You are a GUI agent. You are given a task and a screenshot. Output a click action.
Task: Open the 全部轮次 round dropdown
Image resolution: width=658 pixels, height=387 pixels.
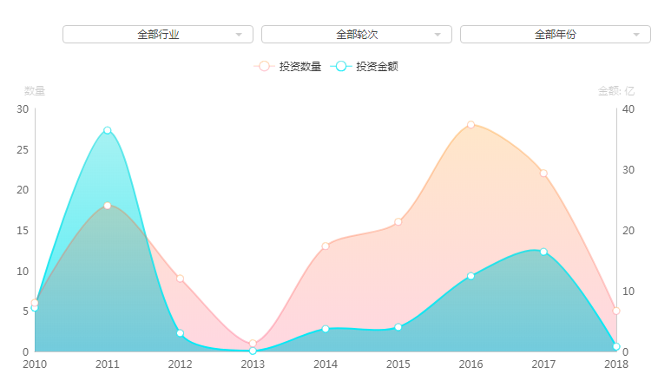[x=357, y=35]
